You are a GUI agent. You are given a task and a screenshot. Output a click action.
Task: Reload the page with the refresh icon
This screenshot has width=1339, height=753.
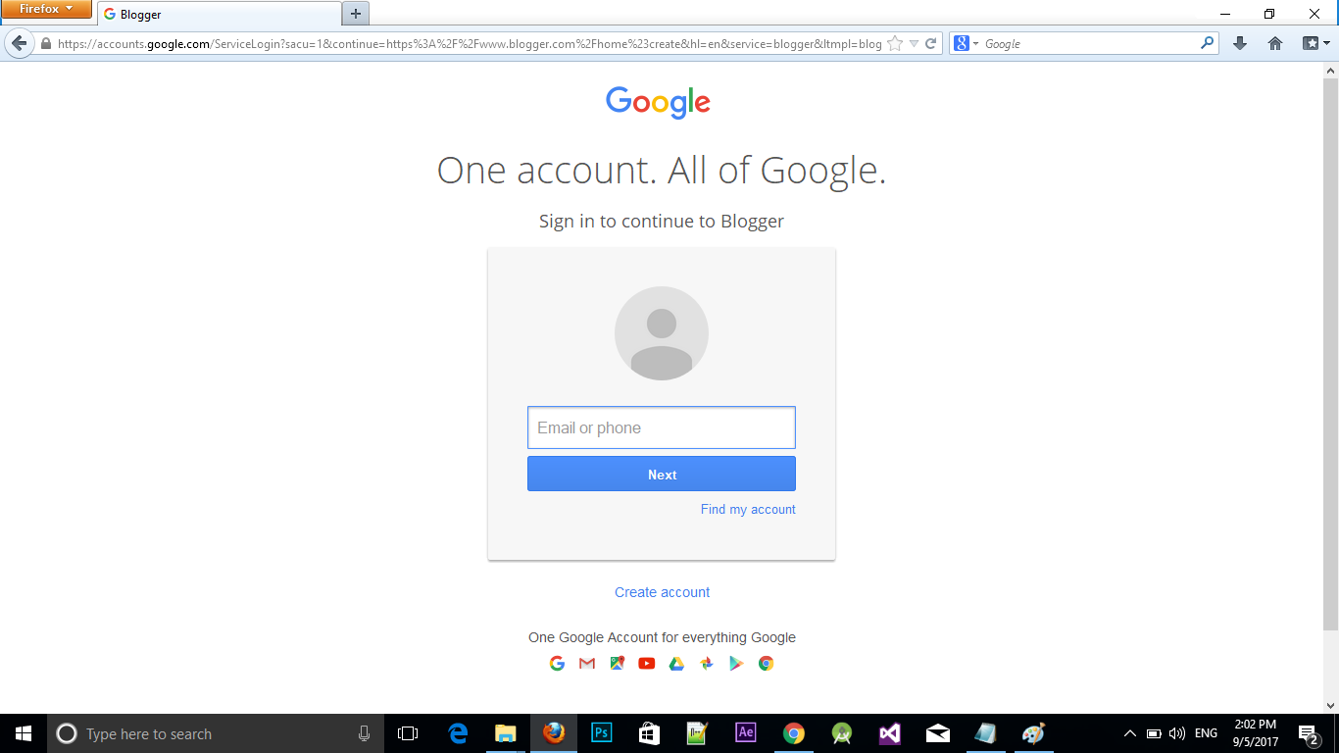pos(931,43)
